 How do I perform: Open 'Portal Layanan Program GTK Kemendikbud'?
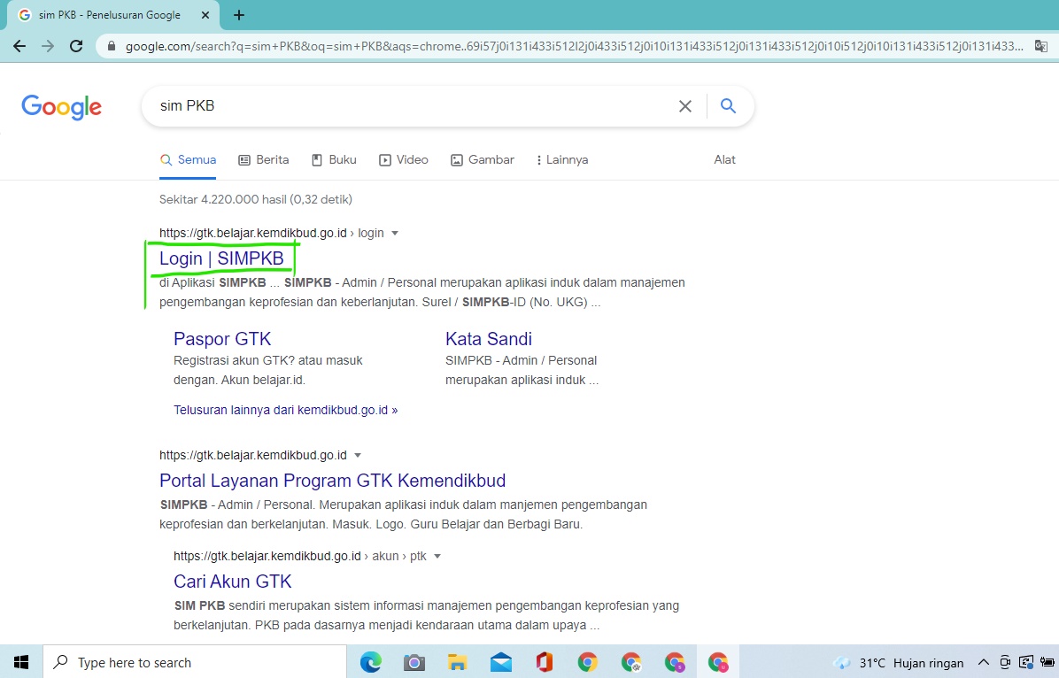[332, 481]
